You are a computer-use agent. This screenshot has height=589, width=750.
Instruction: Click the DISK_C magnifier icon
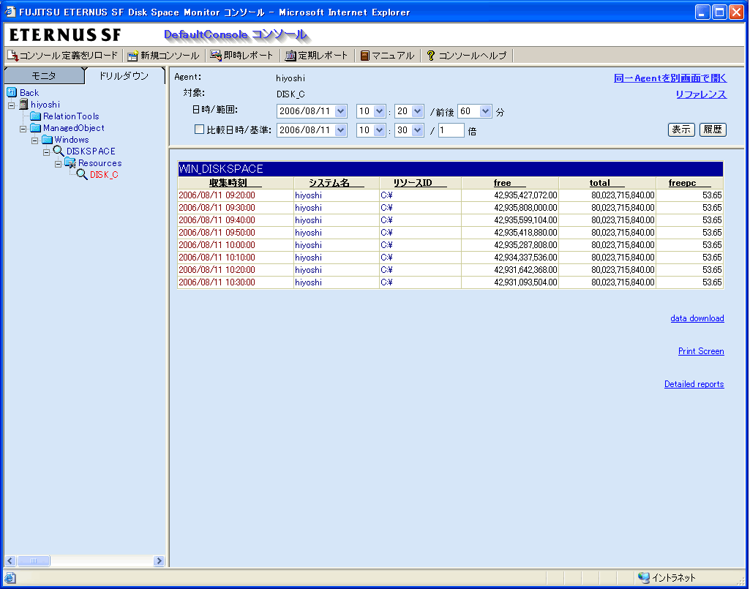82,175
